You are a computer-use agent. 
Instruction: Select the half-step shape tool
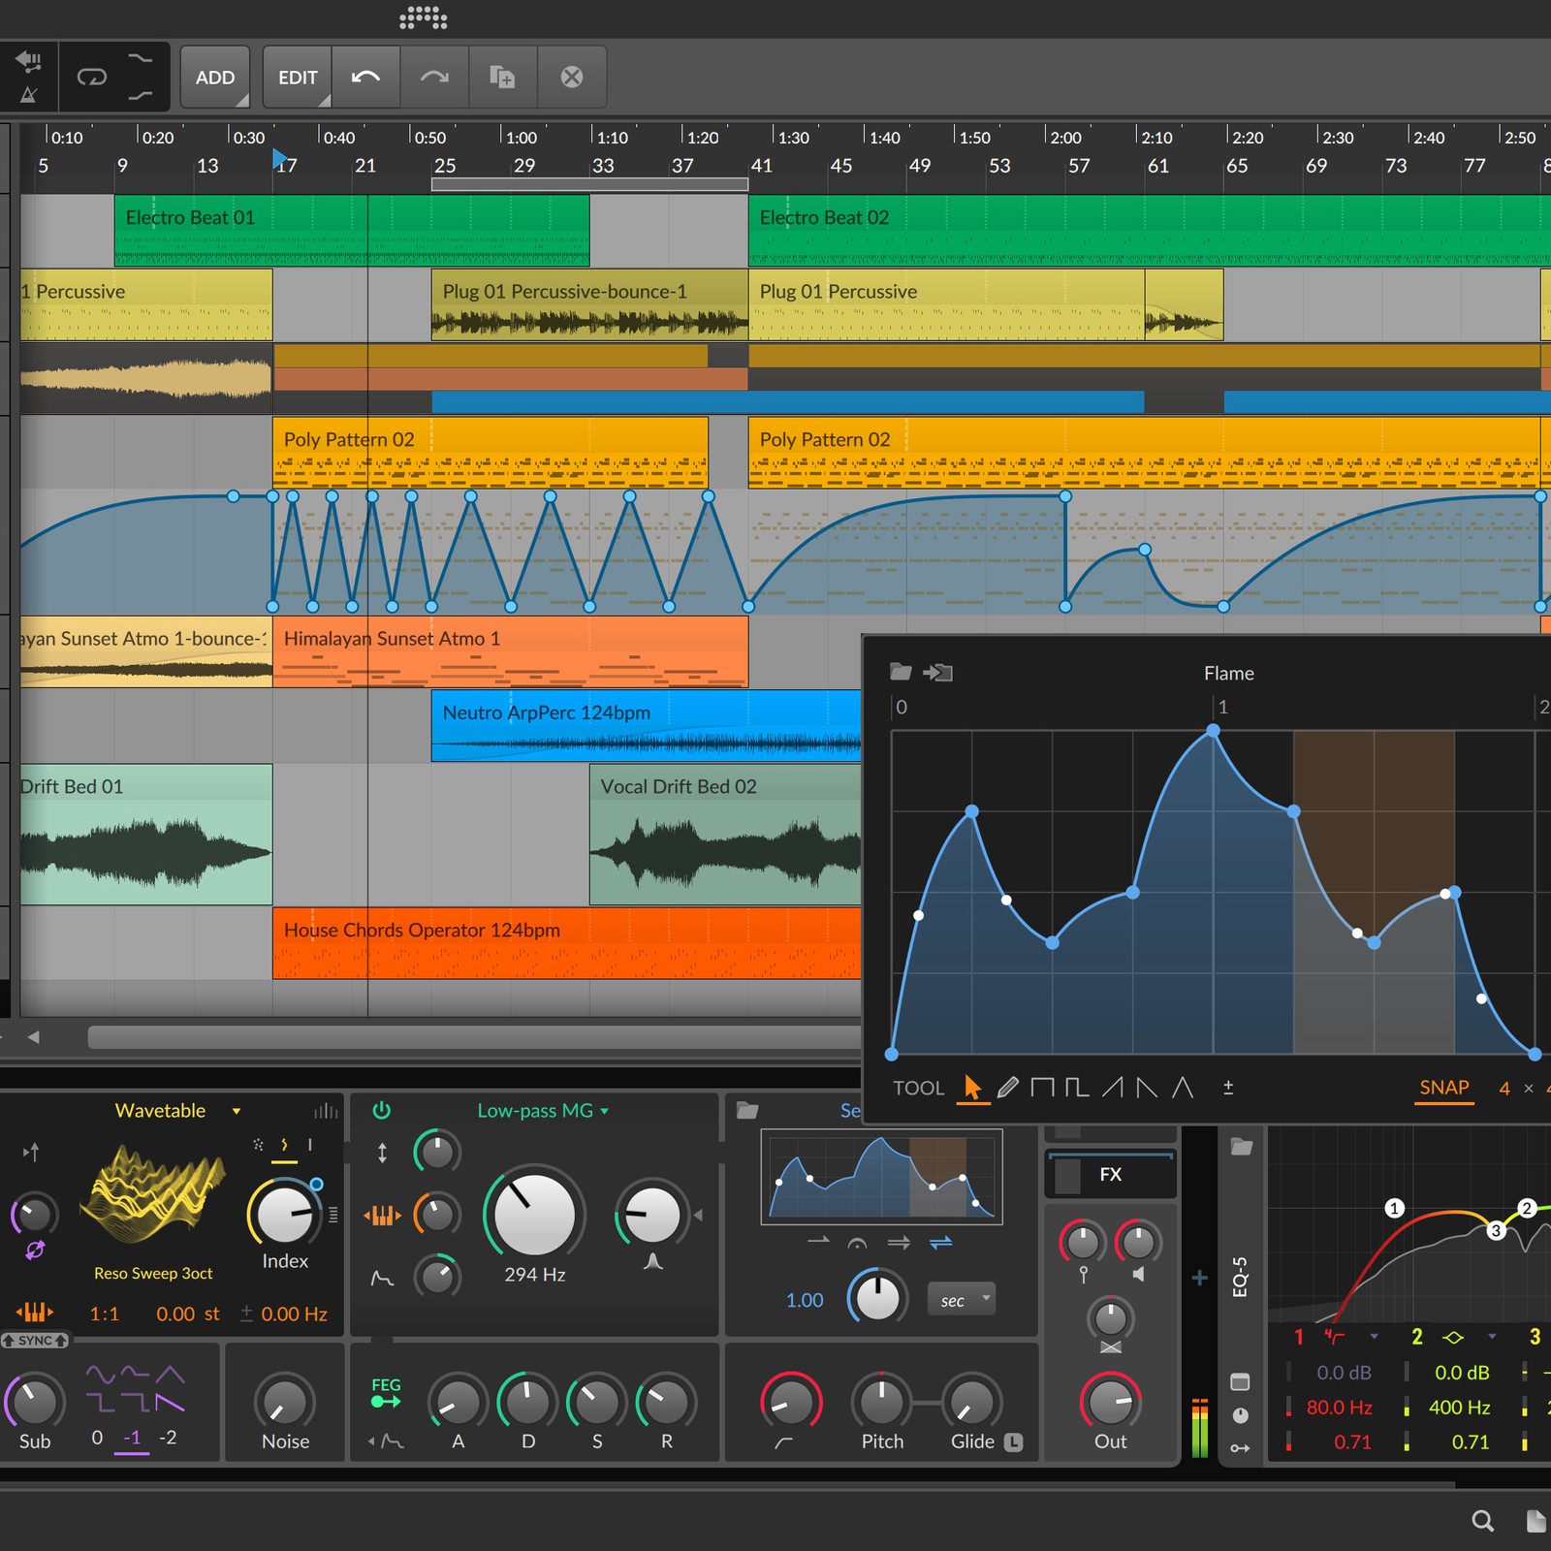click(x=1076, y=1088)
